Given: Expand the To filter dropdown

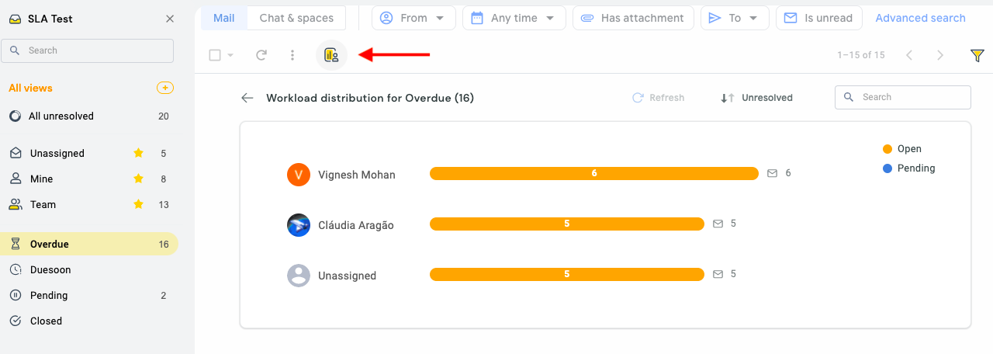Looking at the screenshot, I should pyautogui.click(x=735, y=18).
